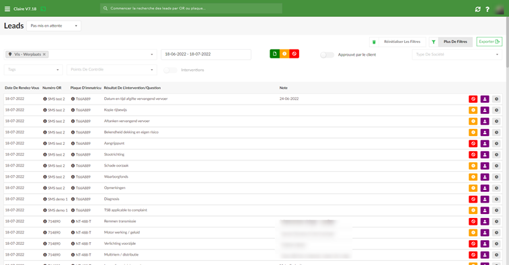Open the Type De Société dropdown
The width and height of the screenshot is (509, 265).
click(x=457, y=54)
